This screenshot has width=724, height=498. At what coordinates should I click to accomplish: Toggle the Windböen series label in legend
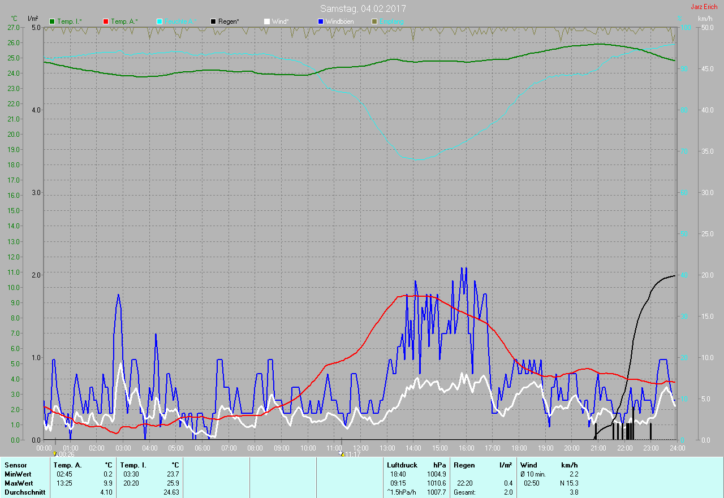[339, 21]
